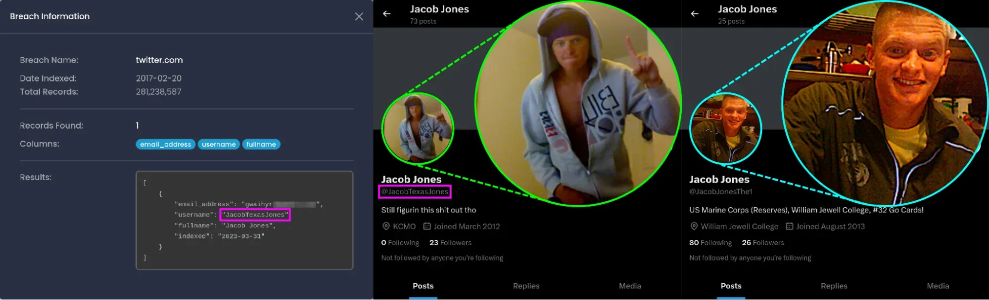Open the 23 Followers list
This screenshot has width=989, height=300.
[x=450, y=243]
